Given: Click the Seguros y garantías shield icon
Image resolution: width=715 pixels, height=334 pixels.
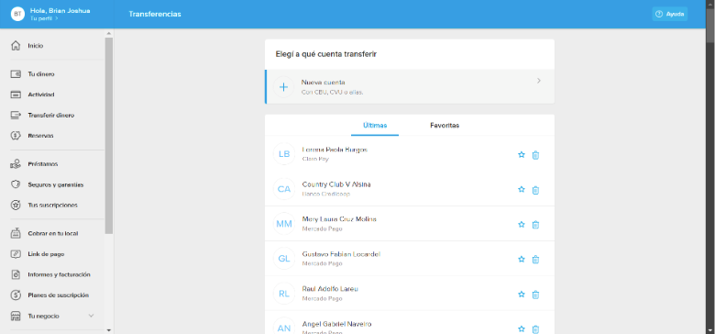Looking at the screenshot, I should (16, 184).
